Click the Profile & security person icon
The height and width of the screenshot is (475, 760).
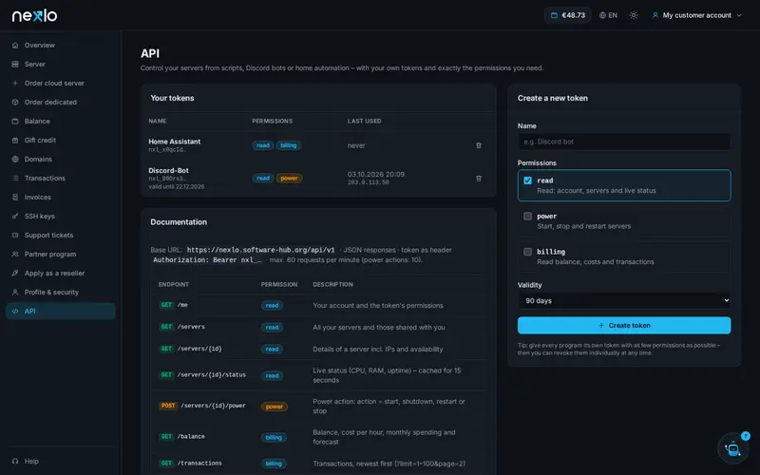15,293
